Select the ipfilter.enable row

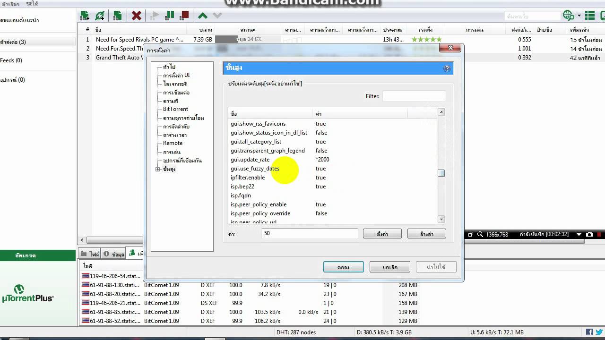click(x=332, y=178)
